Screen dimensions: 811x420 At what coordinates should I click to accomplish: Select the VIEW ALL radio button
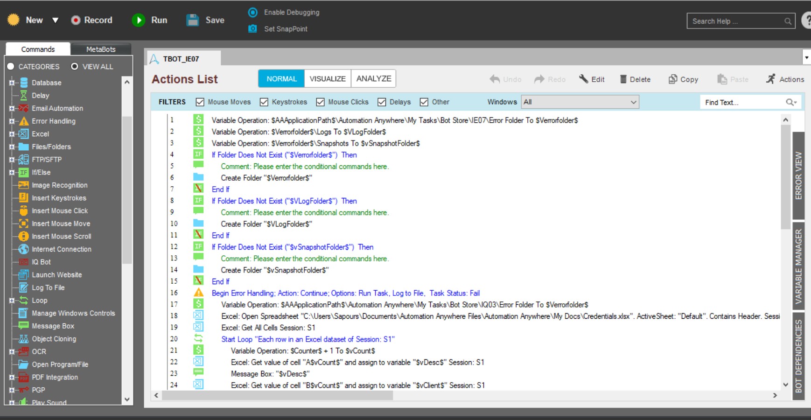point(75,66)
